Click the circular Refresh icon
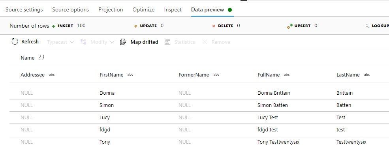This screenshot has height=146, width=389. pos(15,42)
